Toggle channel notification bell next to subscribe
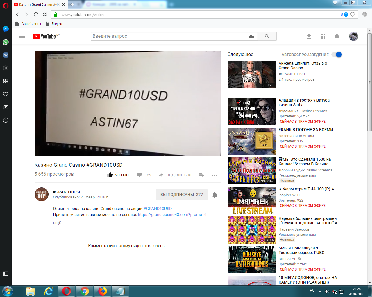The width and height of the screenshot is (372, 297). (215, 195)
